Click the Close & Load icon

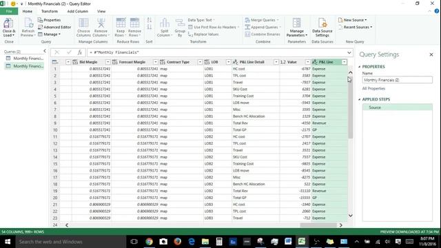(8, 23)
